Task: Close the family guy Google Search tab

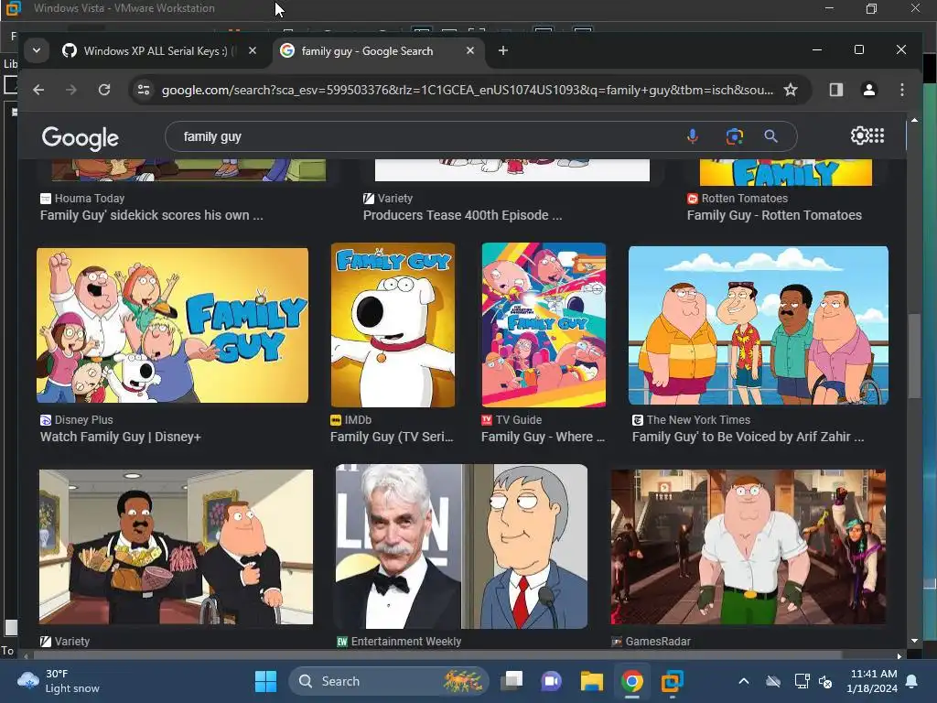Action: click(470, 51)
